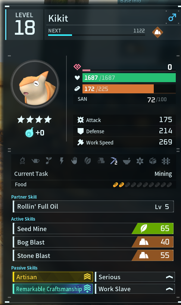This screenshot has width=181, height=305.
Task: Click the Cooling snowflake icon
Action: click(140, 161)
